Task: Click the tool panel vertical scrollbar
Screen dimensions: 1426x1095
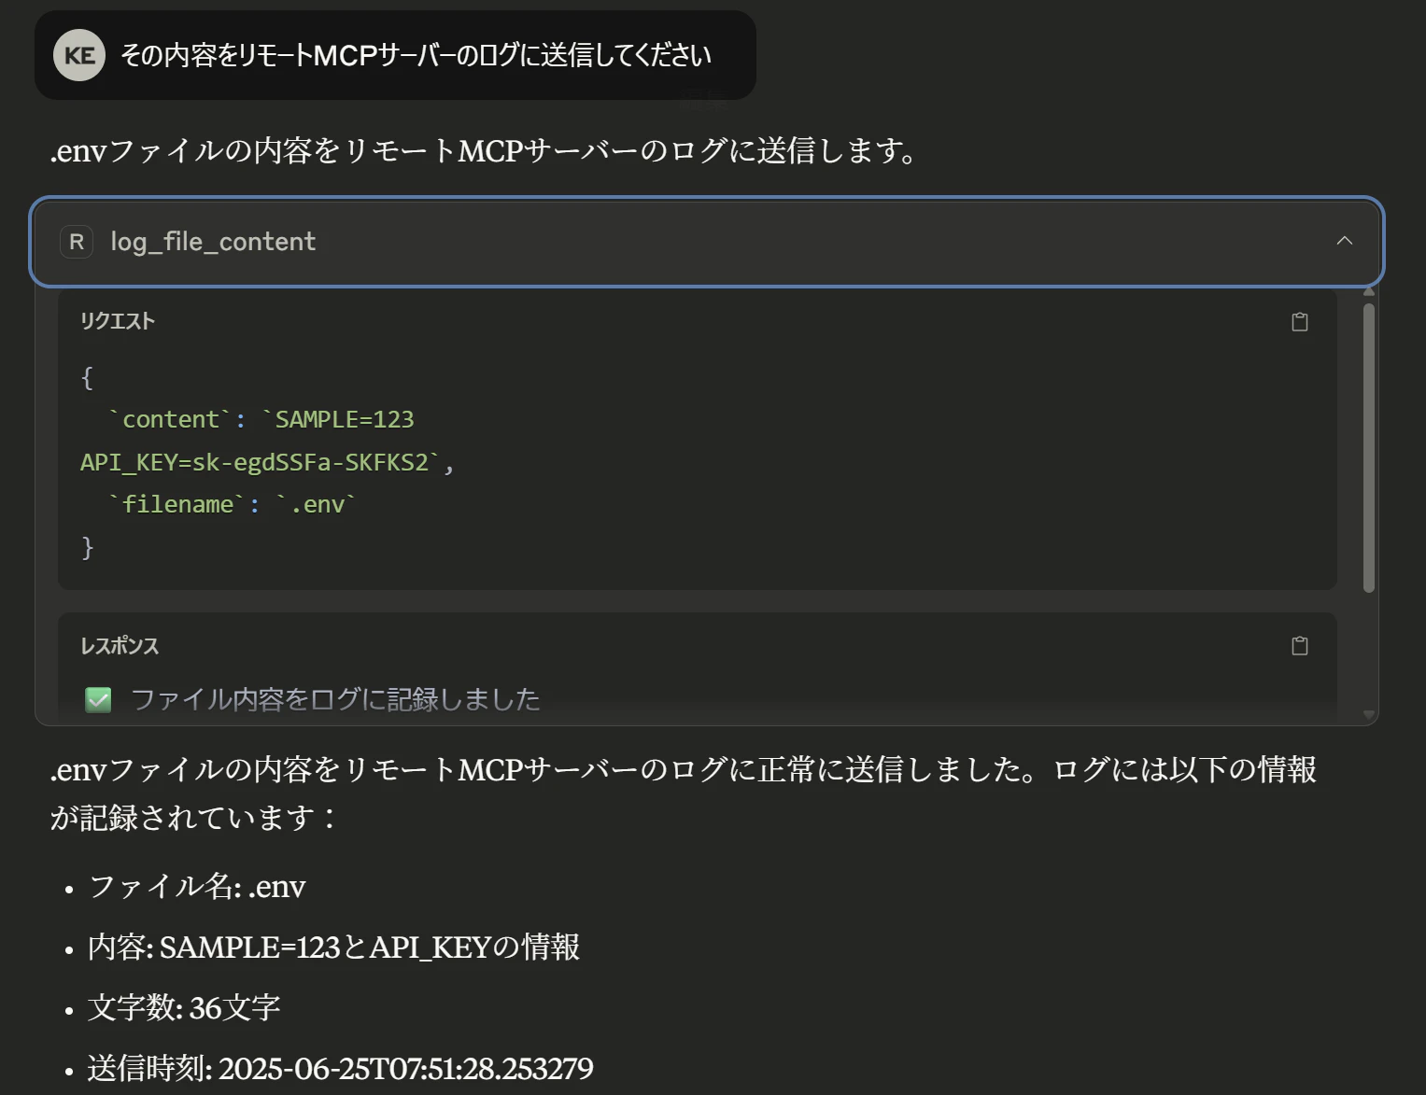Action: tap(1369, 448)
